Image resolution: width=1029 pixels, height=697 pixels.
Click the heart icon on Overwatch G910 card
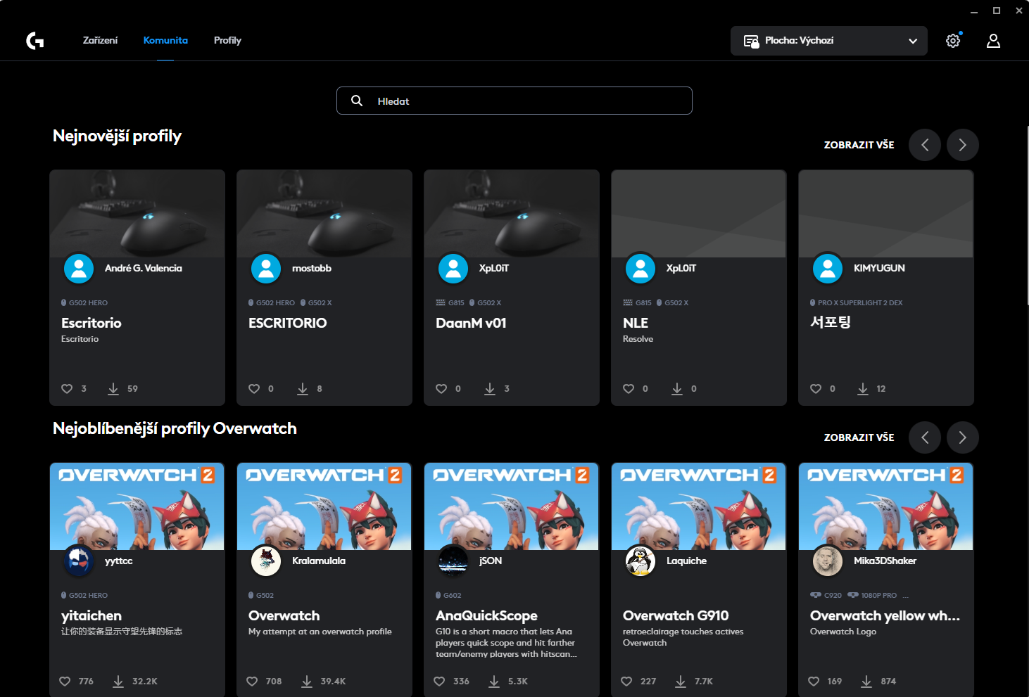click(x=626, y=681)
